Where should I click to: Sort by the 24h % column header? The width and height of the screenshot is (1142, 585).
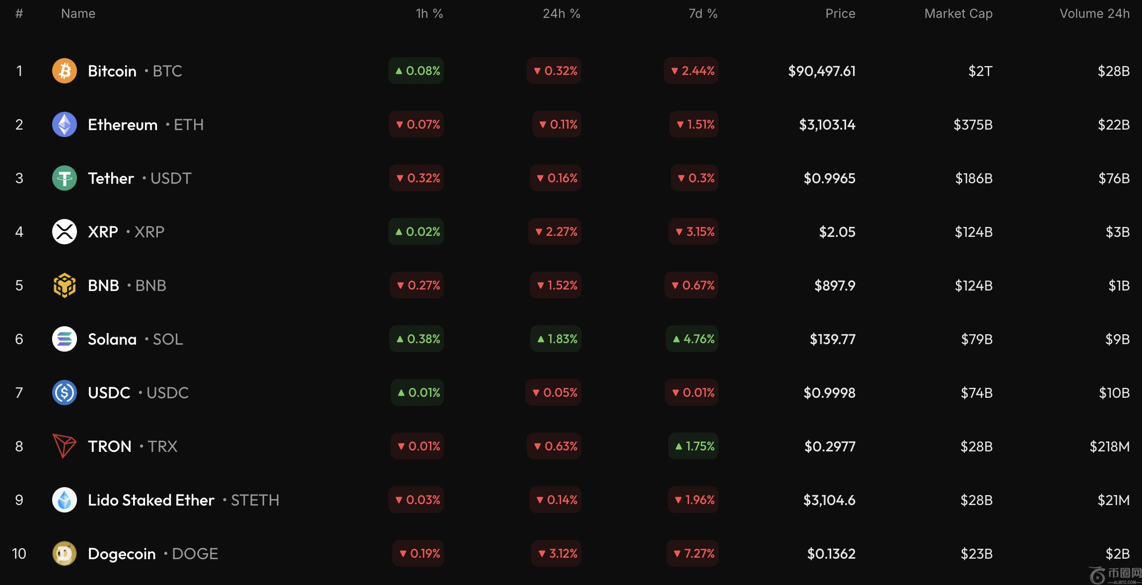(x=561, y=14)
